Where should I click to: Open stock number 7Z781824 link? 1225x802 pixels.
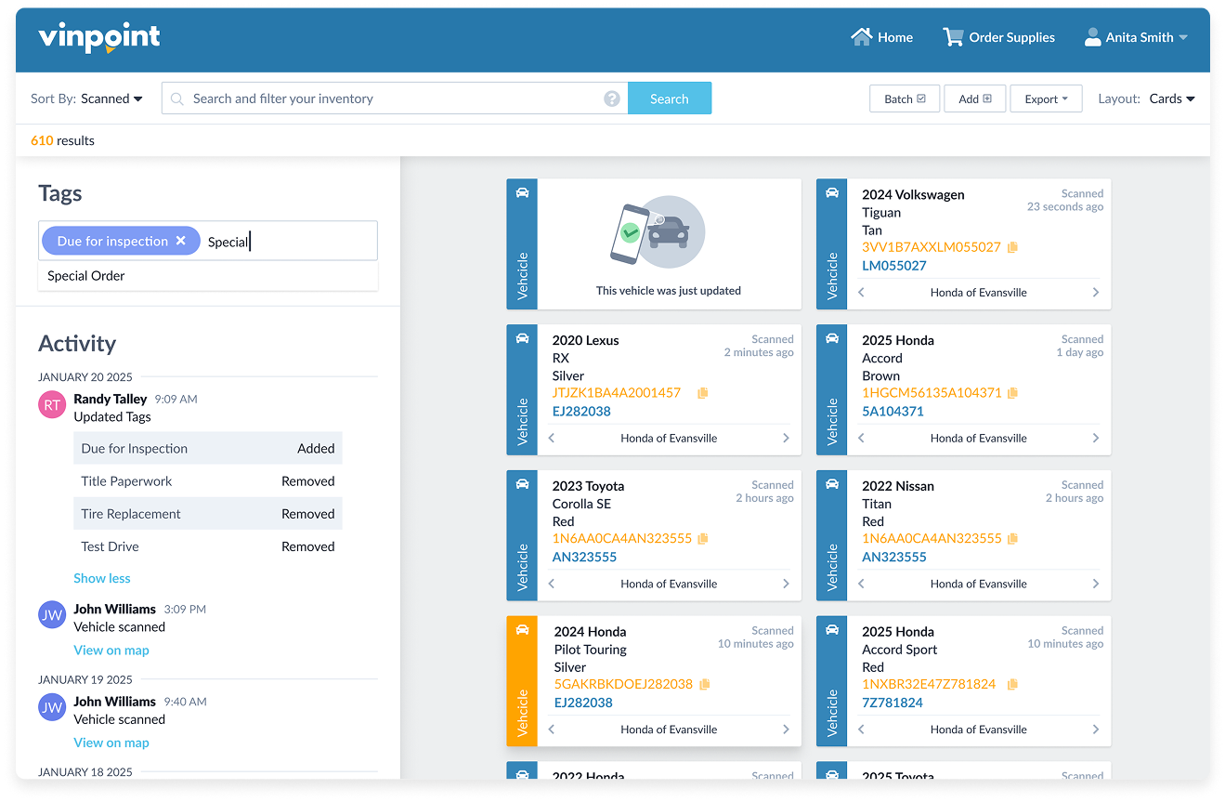[x=893, y=703]
